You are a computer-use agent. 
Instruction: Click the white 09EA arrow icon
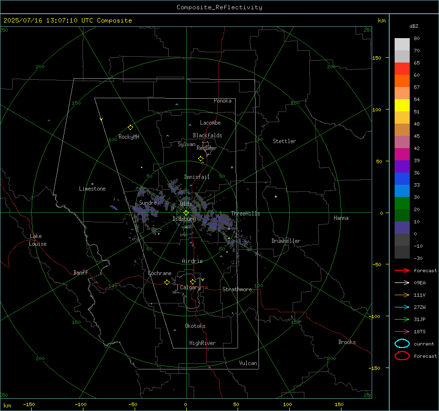(402, 283)
